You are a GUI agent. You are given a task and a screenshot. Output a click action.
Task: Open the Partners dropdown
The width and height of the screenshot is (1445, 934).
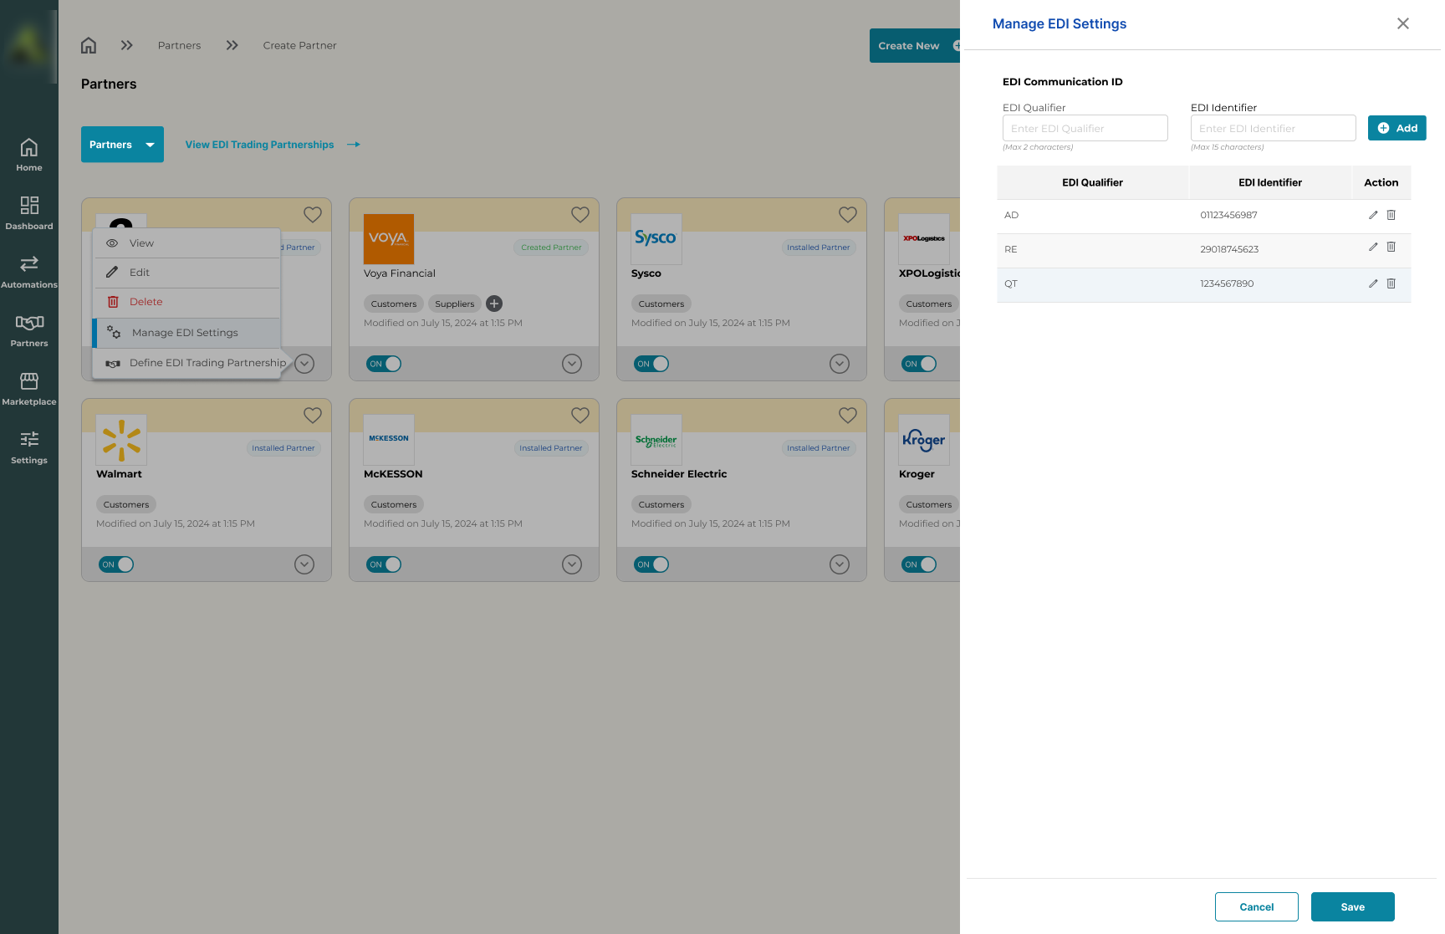(122, 145)
